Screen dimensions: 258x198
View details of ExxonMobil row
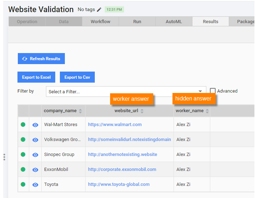35,170
